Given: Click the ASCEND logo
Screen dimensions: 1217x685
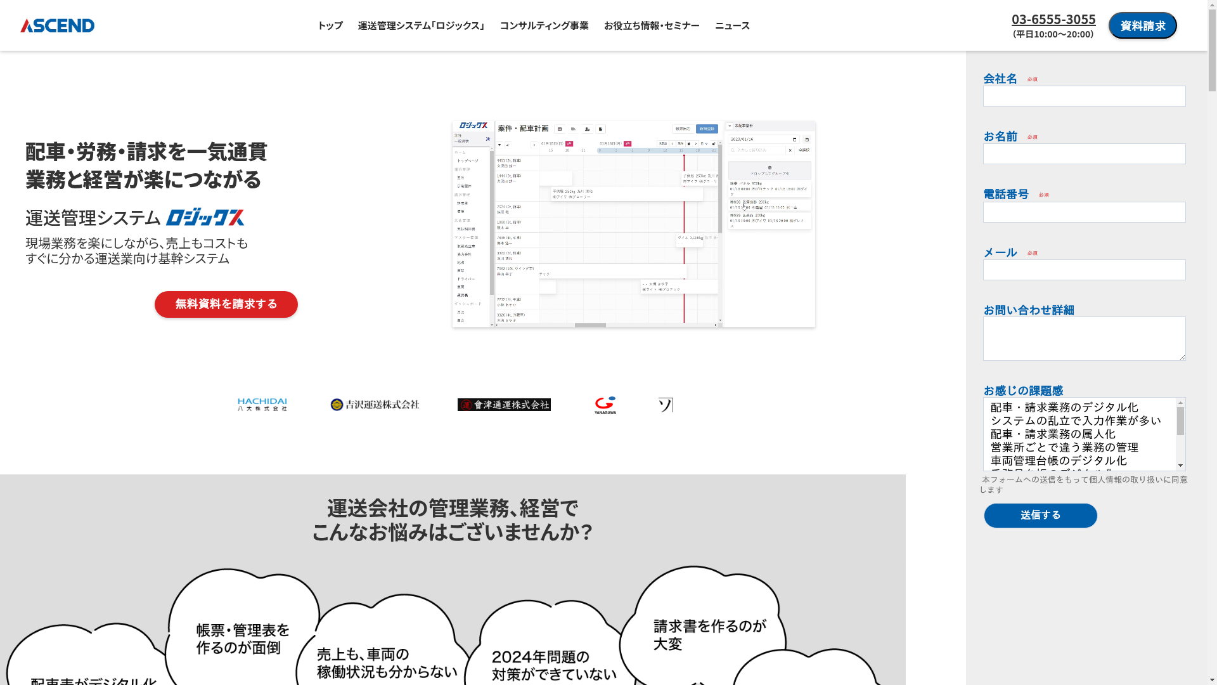Looking at the screenshot, I should tap(57, 25).
